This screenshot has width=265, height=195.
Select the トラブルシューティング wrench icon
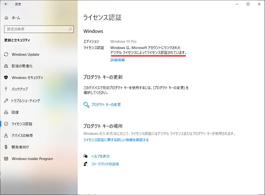(6, 101)
